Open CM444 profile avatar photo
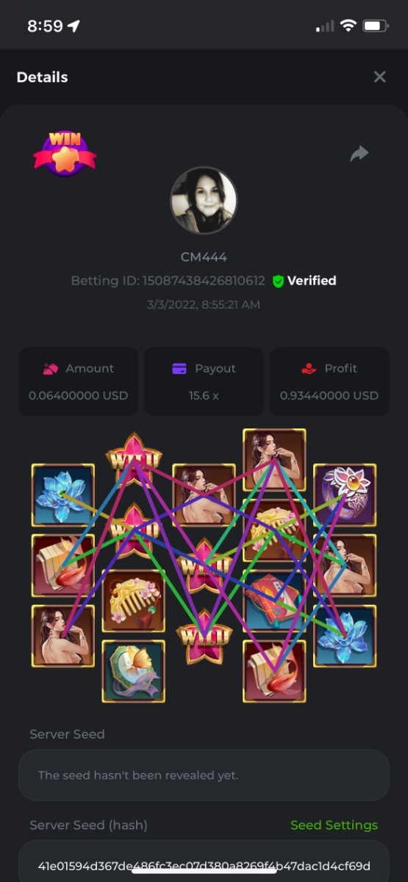The height and width of the screenshot is (882, 408). (204, 201)
